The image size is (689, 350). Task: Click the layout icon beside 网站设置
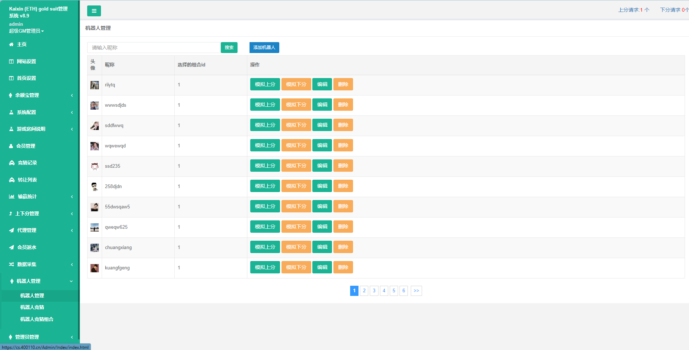pos(11,62)
